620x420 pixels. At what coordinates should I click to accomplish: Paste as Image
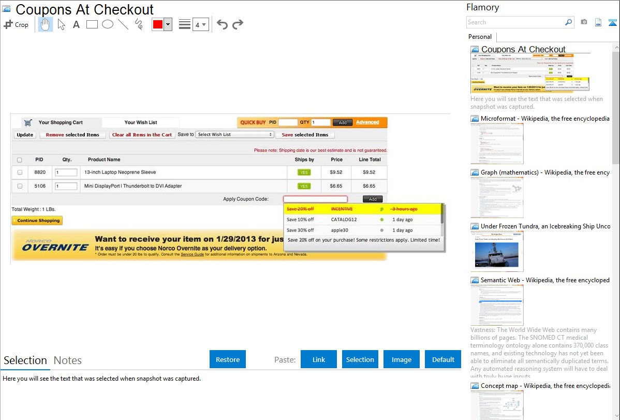[401, 359]
